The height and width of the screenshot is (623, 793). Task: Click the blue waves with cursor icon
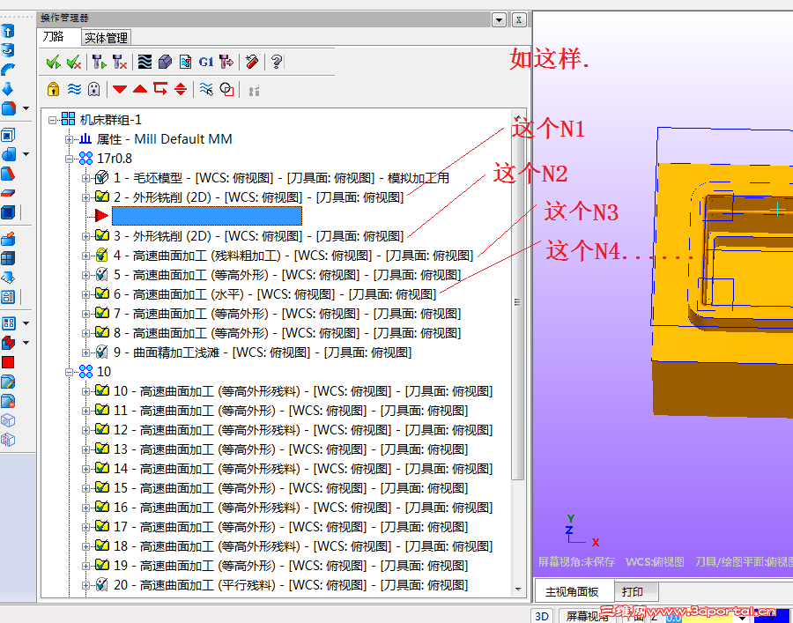point(206,90)
